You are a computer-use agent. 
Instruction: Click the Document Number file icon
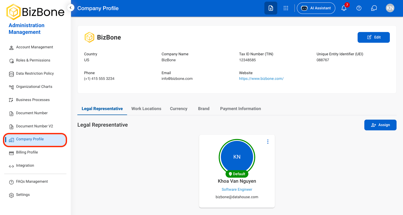point(11,113)
